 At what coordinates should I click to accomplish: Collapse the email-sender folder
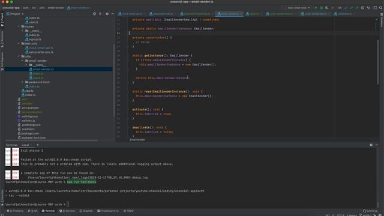(23, 61)
